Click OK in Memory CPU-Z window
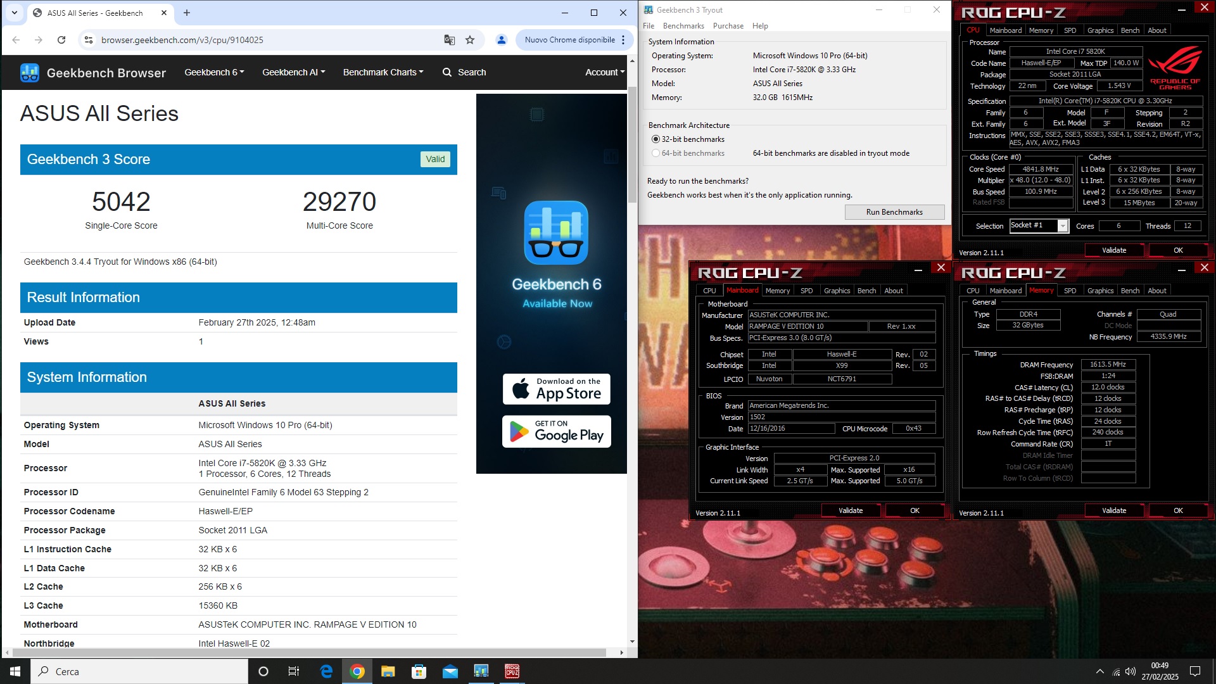1216x684 pixels. [x=1178, y=510]
